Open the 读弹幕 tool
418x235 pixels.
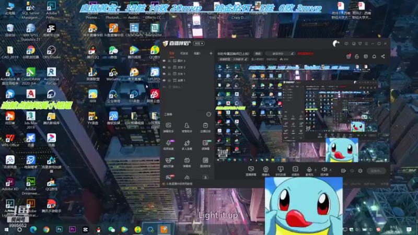[205, 145]
